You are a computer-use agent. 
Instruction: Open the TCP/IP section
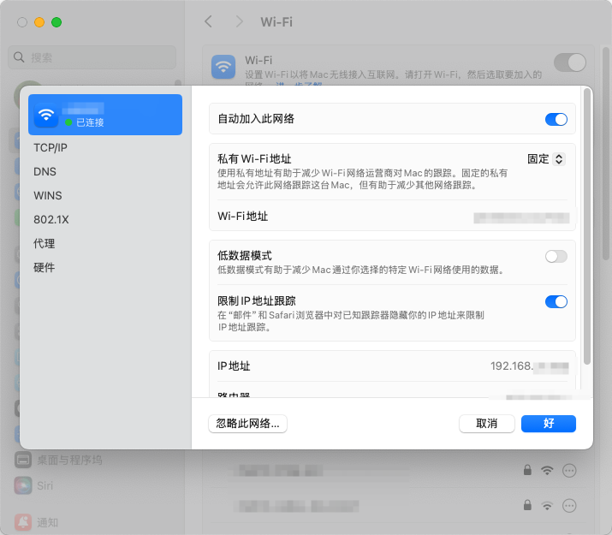(x=51, y=148)
